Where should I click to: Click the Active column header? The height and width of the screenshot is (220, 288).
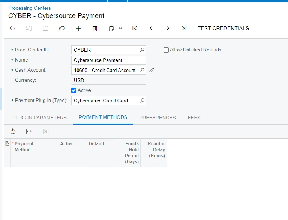70,153
